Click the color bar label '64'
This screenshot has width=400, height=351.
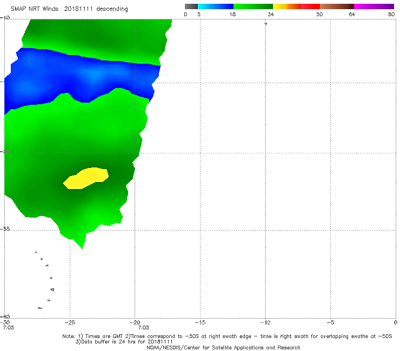(x=352, y=14)
